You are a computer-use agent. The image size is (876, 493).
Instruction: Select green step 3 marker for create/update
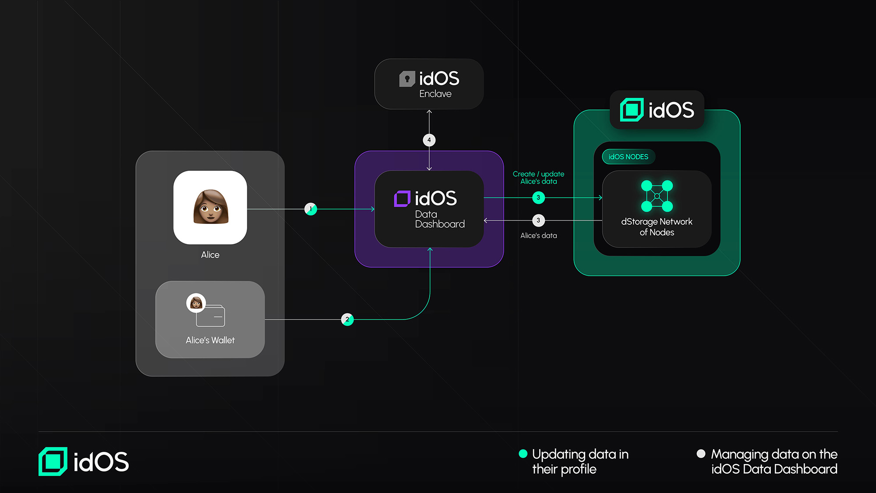pos(538,198)
